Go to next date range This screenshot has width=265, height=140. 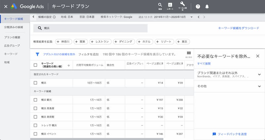pos(204,17)
